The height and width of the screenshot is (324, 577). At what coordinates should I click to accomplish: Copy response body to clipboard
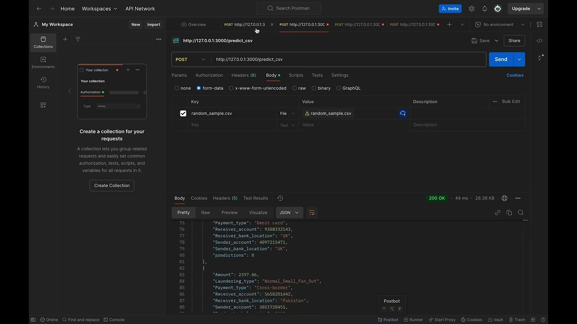coord(509,212)
